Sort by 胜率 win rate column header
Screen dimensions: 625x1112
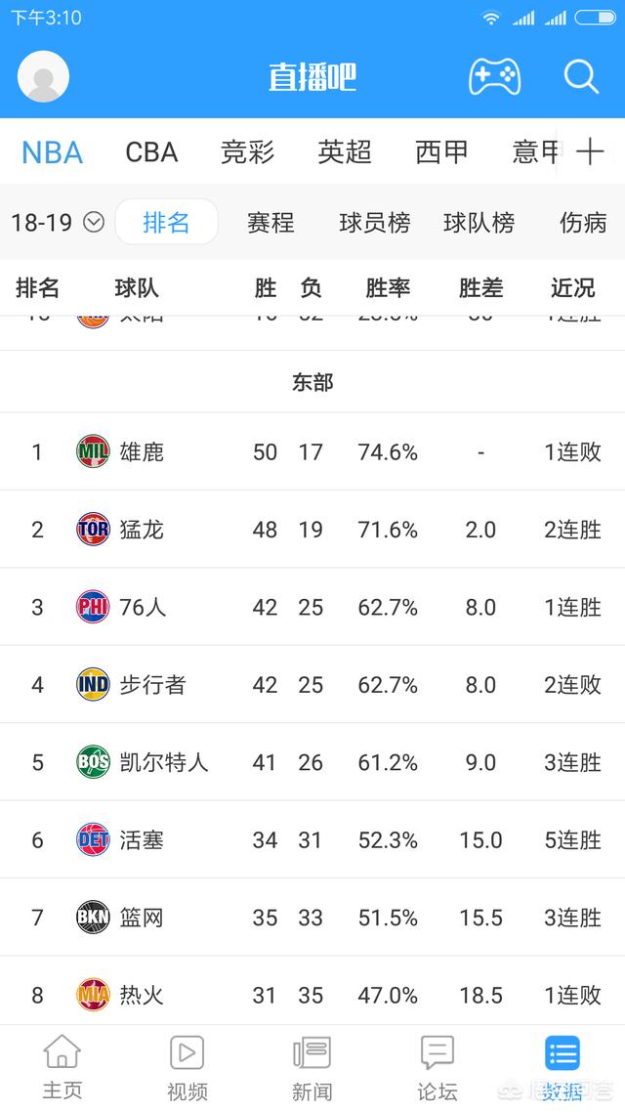388,288
